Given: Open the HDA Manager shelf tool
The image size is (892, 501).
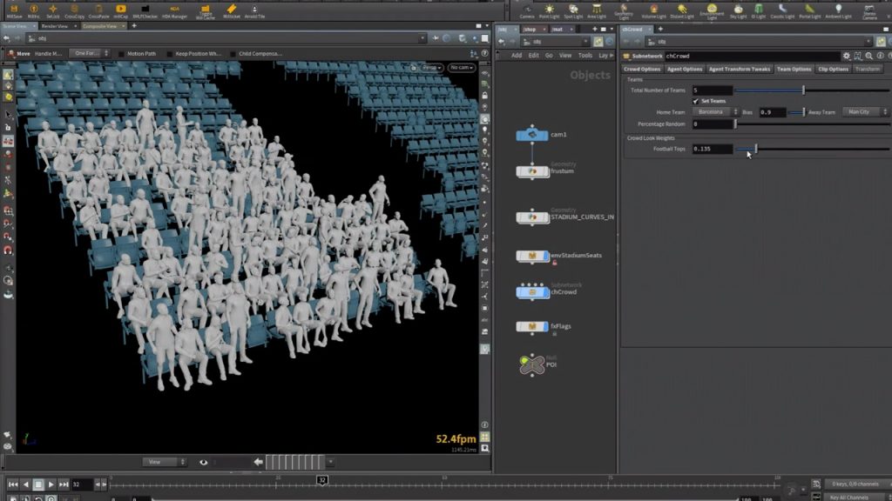Looking at the screenshot, I should (x=174, y=11).
